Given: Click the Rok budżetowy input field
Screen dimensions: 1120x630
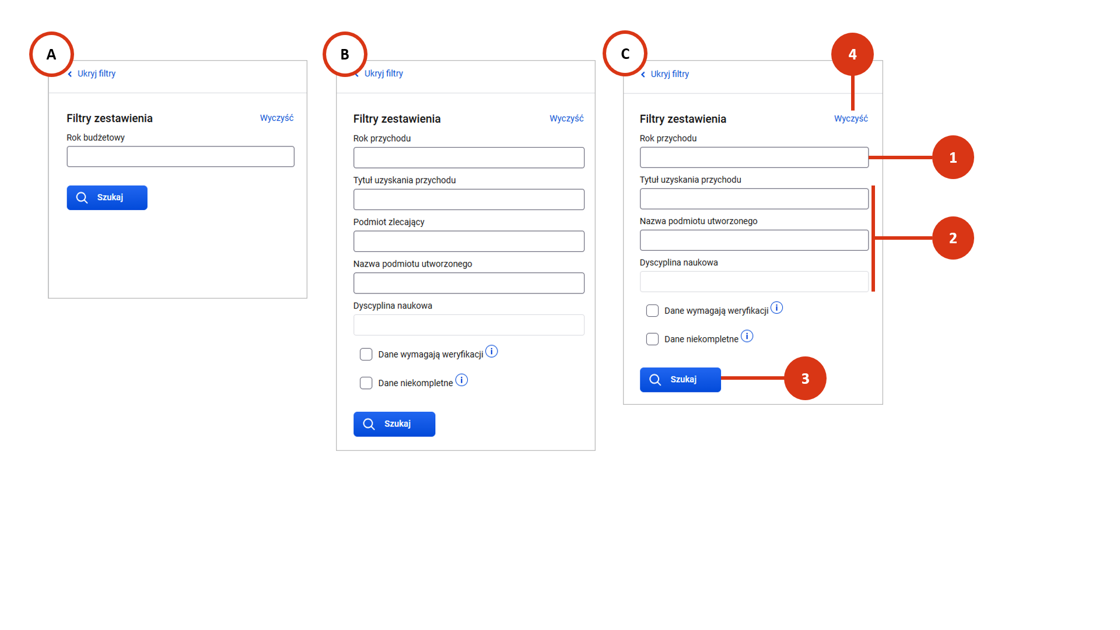Looking at the screenshot, I should coord(180,157).
